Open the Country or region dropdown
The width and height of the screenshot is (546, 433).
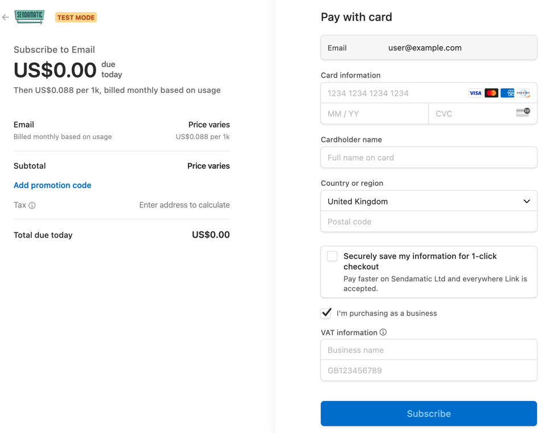coord(429,201)
